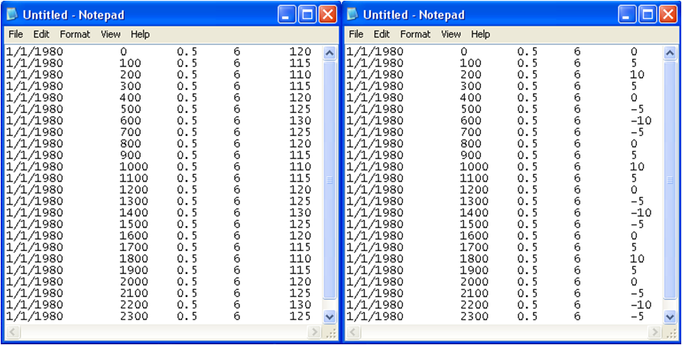Open View menu in right Notepad window
Viewport: 682px width, 345px height.
450,34
